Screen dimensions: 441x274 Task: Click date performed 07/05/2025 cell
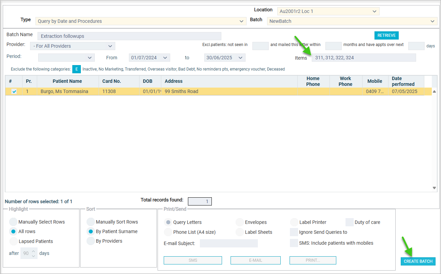click(406, 91)
